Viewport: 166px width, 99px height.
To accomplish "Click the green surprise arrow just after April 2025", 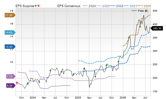I will coord(95,76).
